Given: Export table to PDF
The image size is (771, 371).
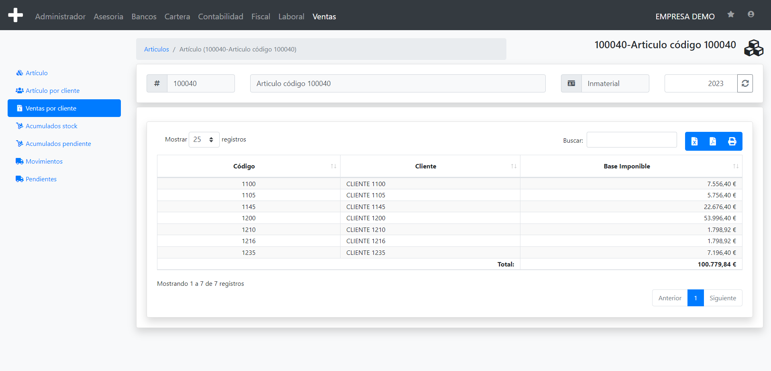Looking at the screenshot, I should [713, 141].
